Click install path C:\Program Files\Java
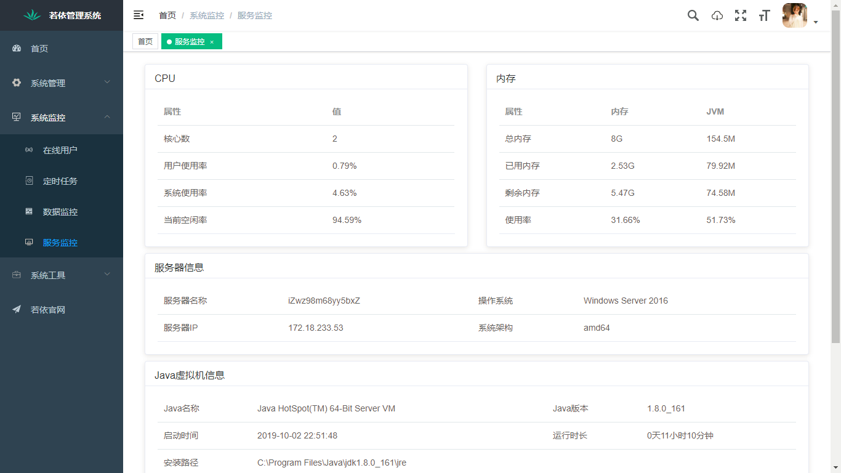841x473 pixels. point(332,463)
